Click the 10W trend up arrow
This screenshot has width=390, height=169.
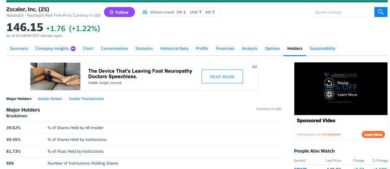tap(200, 12)
